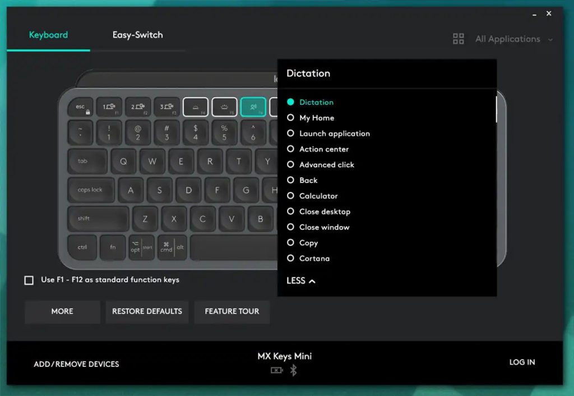Click the esc key on keyboard image
This screenshot has height=396, width=574.
81,107
